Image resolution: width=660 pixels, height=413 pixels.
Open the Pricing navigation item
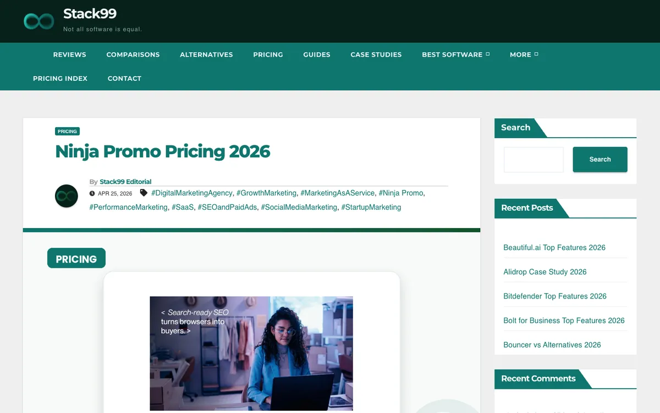coord(268,55)
